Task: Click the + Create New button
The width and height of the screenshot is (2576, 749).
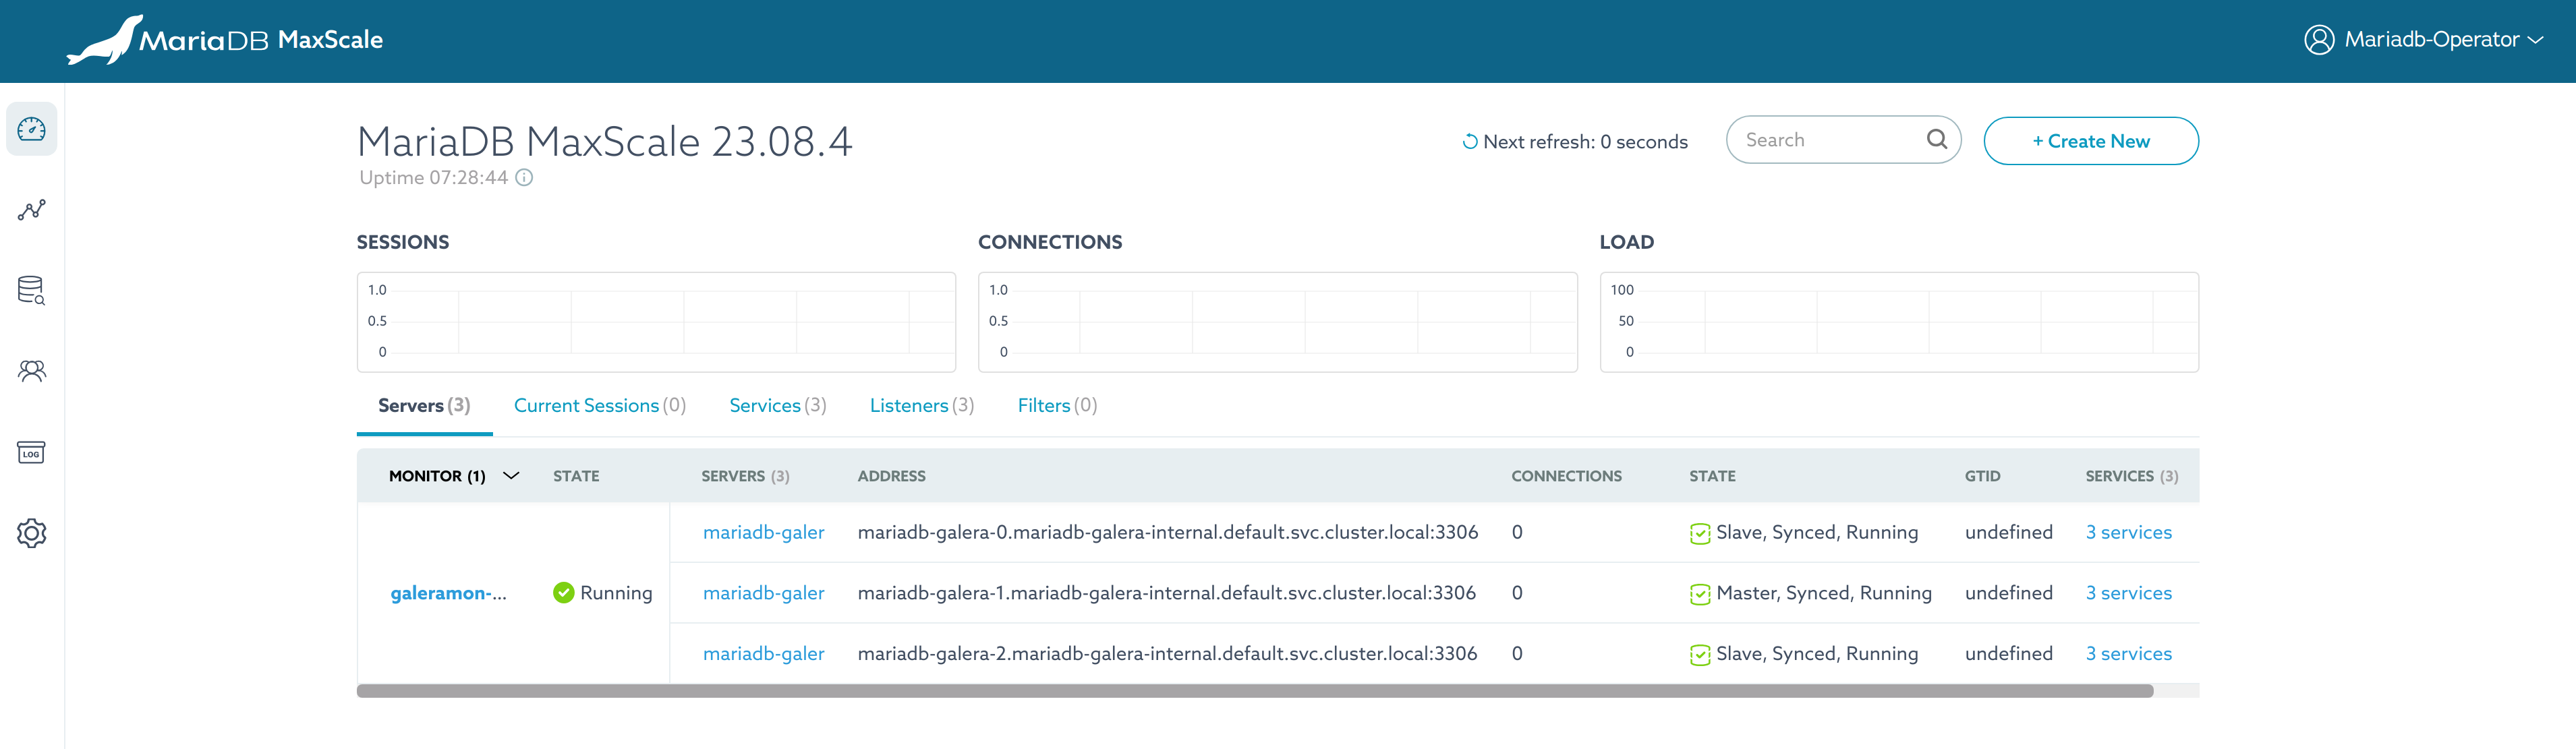Action: [x=2091, y=141]
